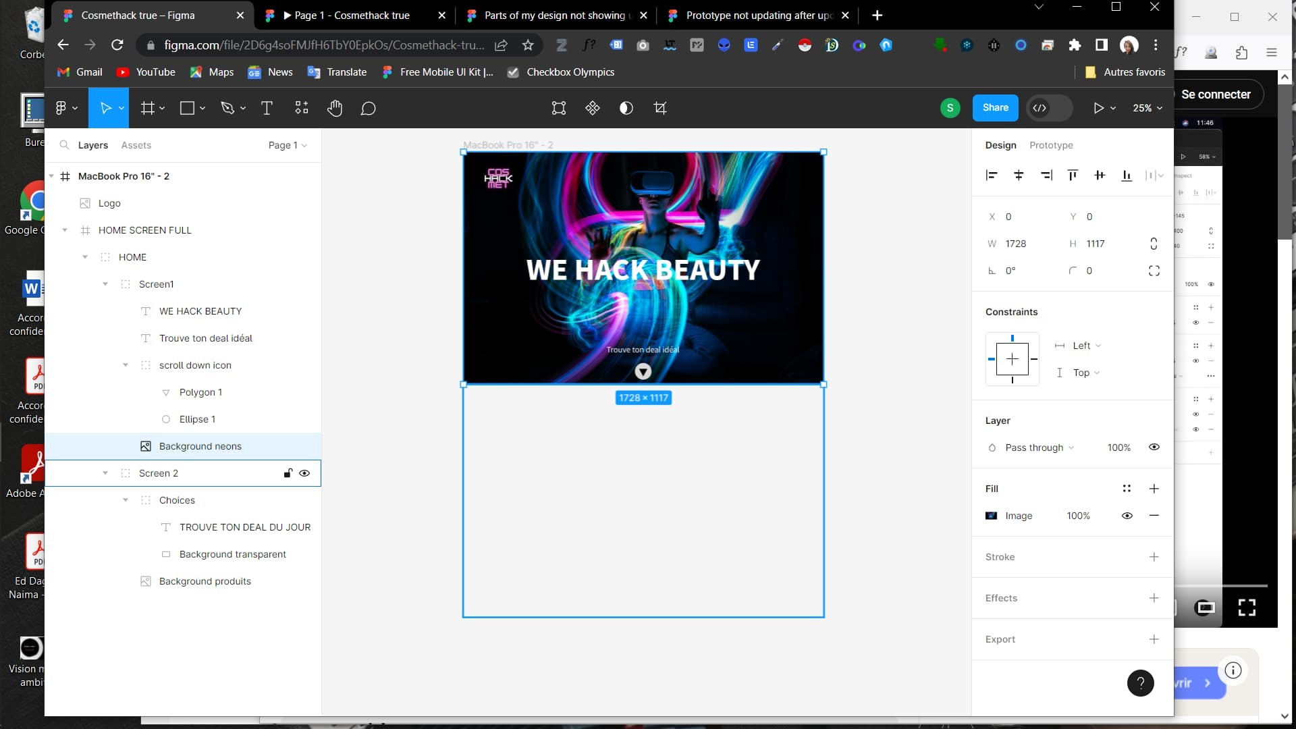The height and width of the screenshot is (729, 1296).
Task: Align selection right
Action: [x=1046, y=175]
